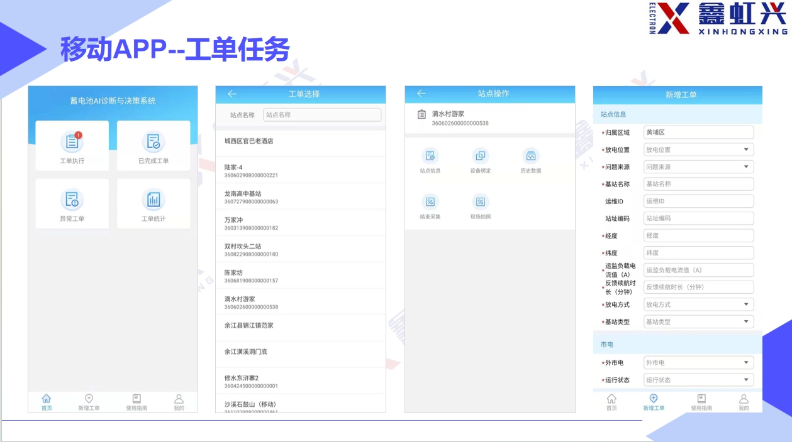Viewport: 792px width, 442px height.
Task: Tap 使用指南 in the 蓄电池AI诊断 screen's bottom bar
Action: (x=136, y=402)
